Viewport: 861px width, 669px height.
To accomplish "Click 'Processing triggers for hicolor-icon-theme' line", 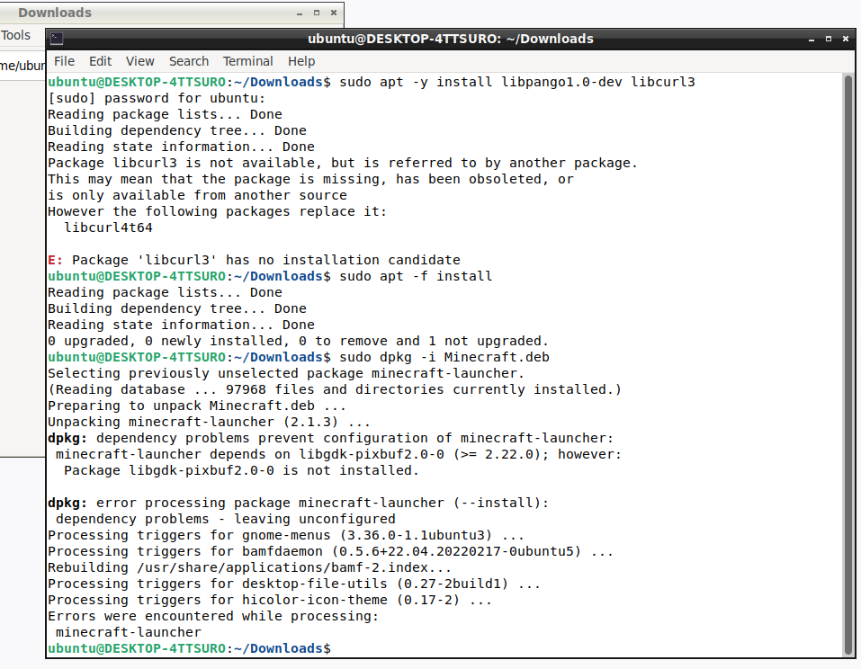I will point(270,600).
